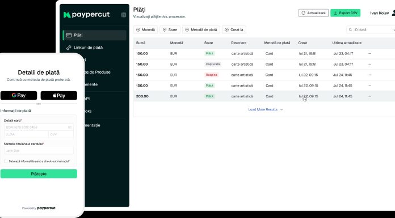This screenshot has width=395, height=218.
Task: Click the cardholder name field John Doe
Action: [39, 151]
